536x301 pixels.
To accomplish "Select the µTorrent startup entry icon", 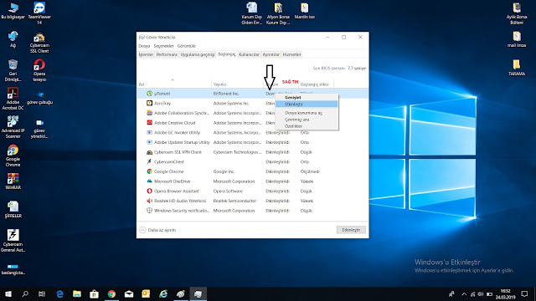I will tap(149, 93).
